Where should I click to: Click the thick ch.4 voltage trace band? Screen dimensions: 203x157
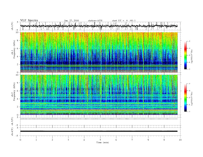pos(99,131)
